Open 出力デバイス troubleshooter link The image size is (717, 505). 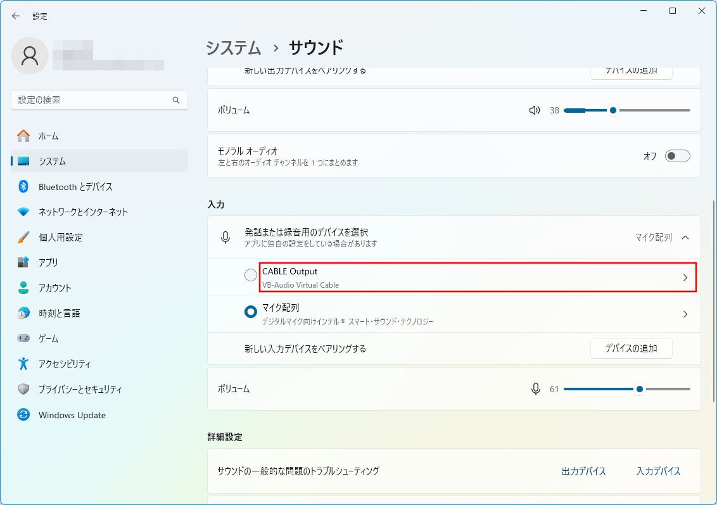click(x=583, y=471)
